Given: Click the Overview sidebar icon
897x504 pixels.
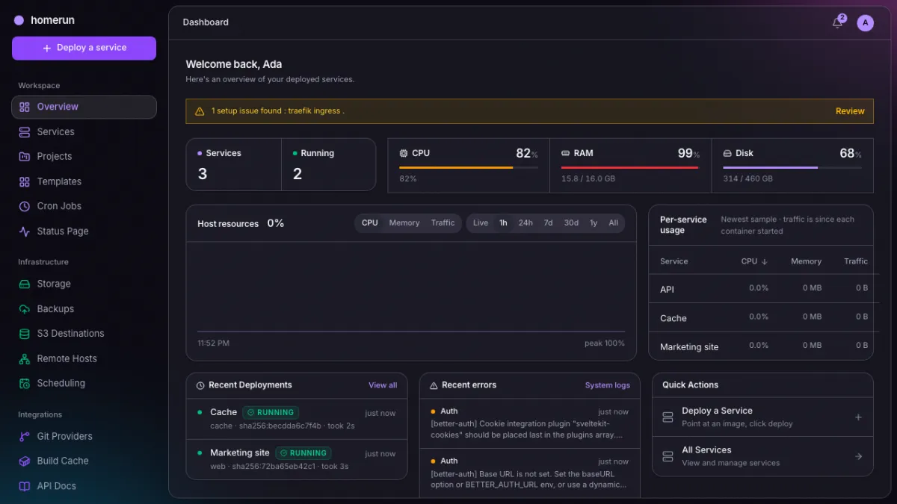Looking at the screenshot, I should (x=25, y=107).
